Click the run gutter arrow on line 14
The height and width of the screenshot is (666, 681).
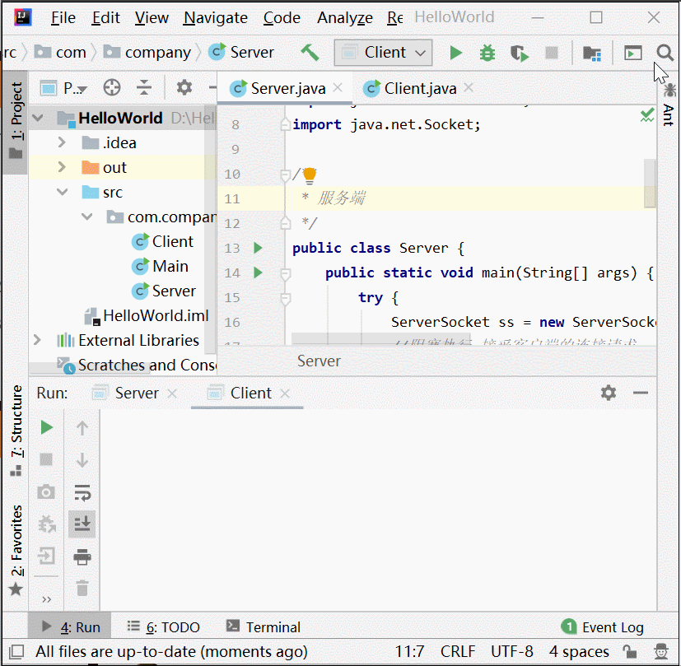(x=258, y=272)
